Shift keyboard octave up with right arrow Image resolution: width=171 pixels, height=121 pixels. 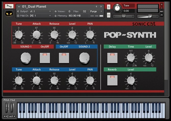point(14,116)
